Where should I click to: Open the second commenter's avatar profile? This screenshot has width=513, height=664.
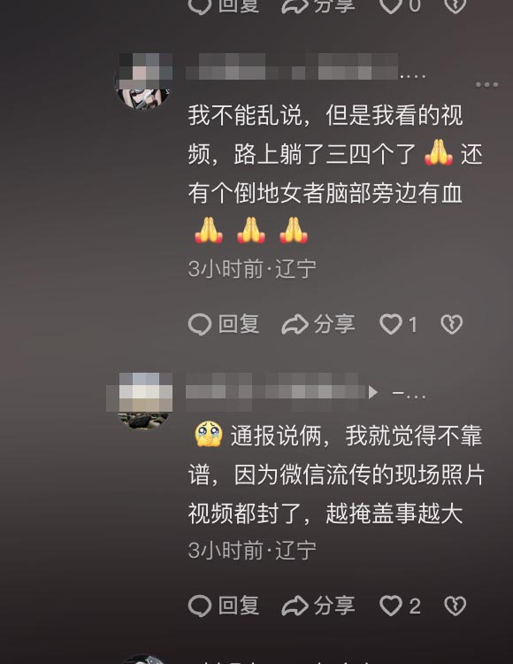point(143,400)
